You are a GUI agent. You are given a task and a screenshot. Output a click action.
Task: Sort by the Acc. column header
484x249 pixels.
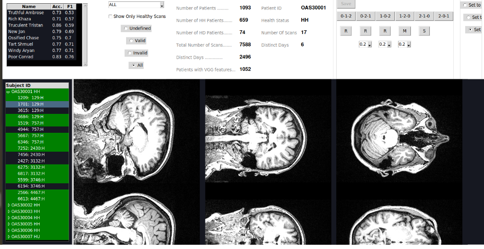[57, 7]
